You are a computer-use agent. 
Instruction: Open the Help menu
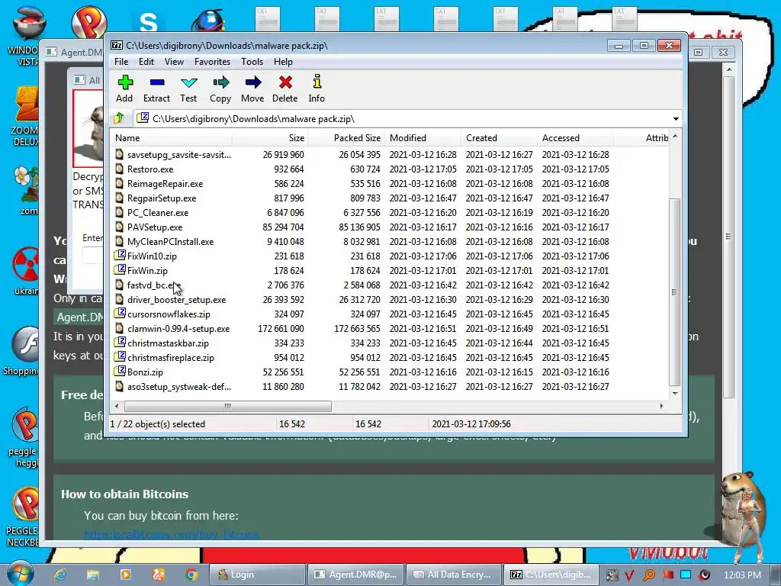(x=283, y=62)
